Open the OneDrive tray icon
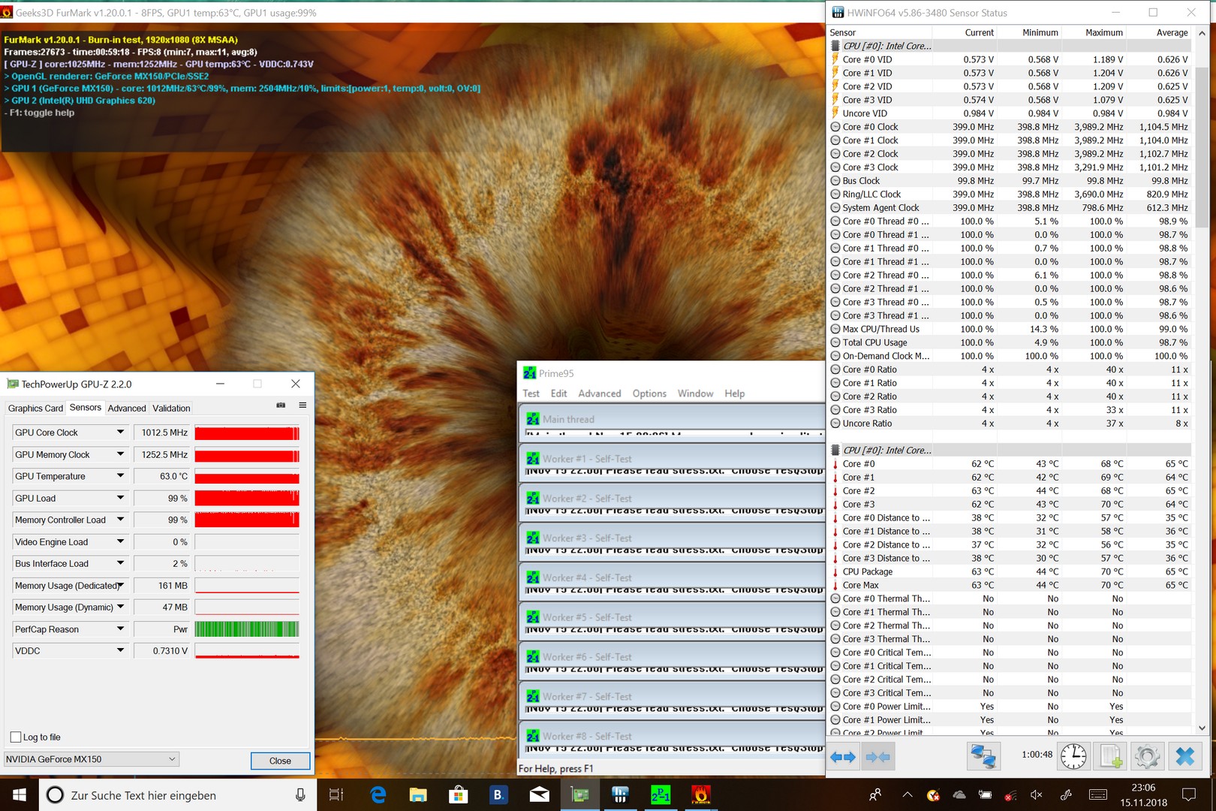The height and width of the screenshot is (811, 1216). 959,794
